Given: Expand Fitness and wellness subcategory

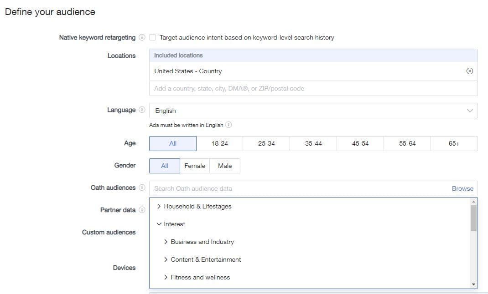Looking at the screenshot, I should pos(166,277).
